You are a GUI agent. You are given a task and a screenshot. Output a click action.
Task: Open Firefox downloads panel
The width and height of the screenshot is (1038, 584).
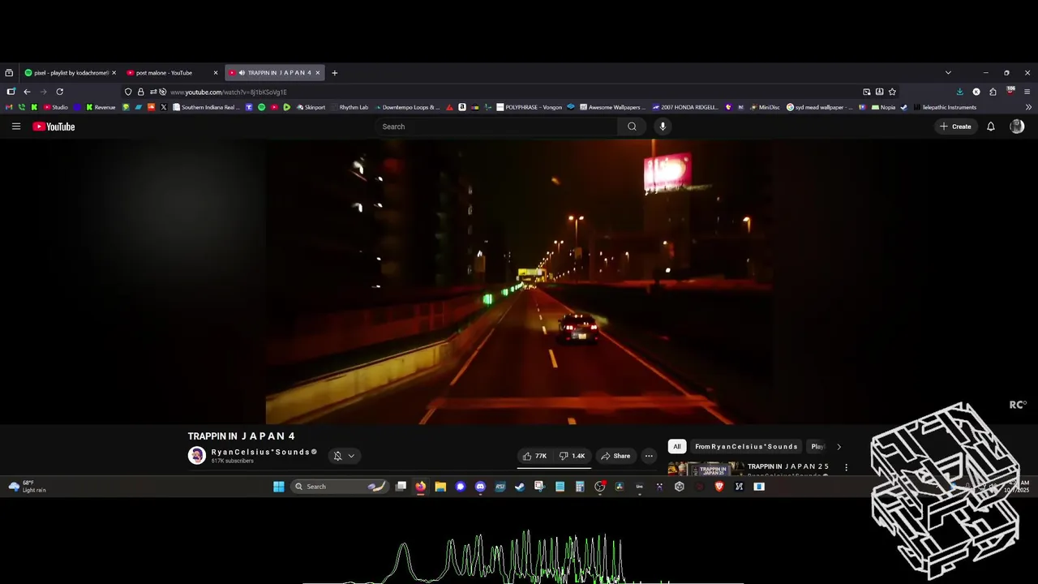(960, 92)
